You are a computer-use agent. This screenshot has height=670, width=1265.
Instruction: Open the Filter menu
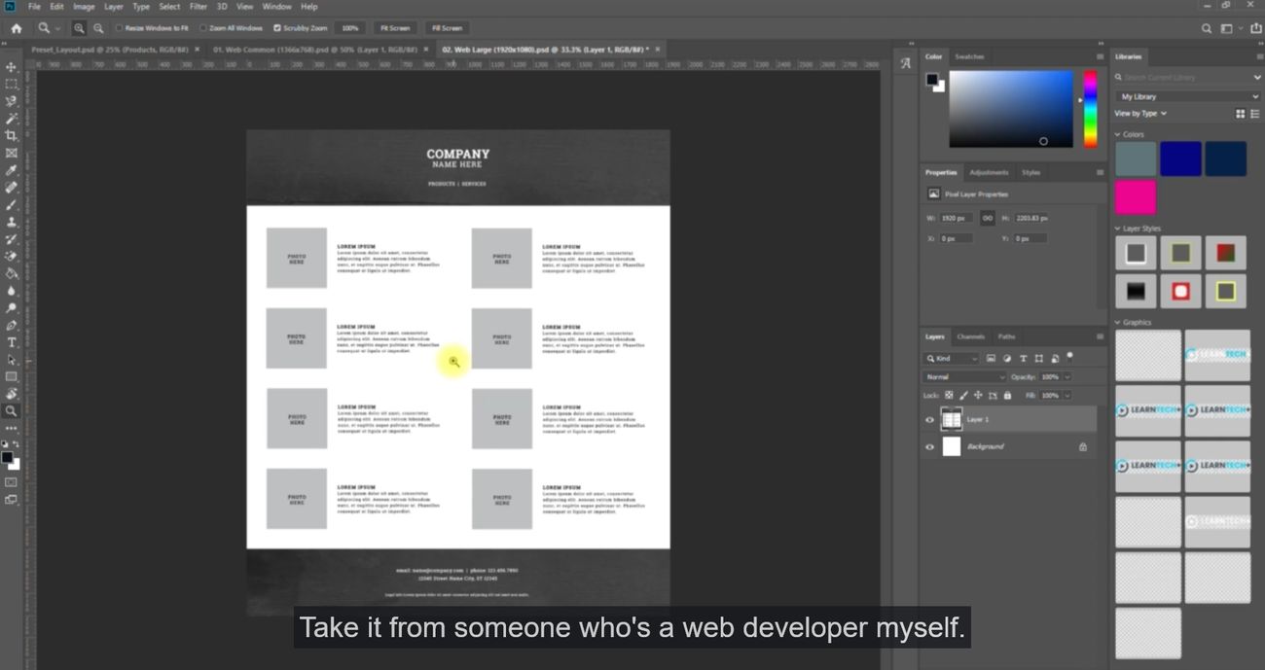point(199,7)
